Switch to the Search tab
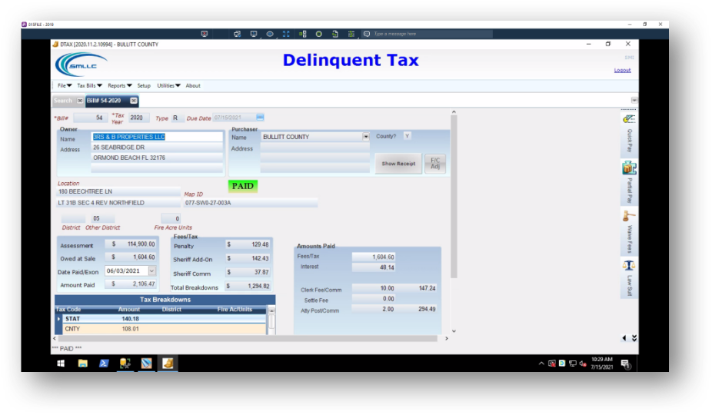 point(63,101)
